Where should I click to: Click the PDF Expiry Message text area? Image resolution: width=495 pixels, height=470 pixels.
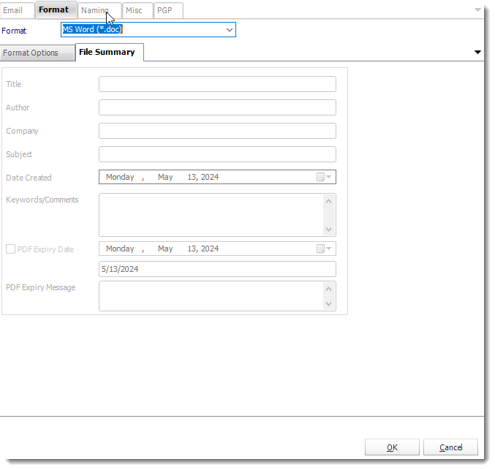click(211, 296)
